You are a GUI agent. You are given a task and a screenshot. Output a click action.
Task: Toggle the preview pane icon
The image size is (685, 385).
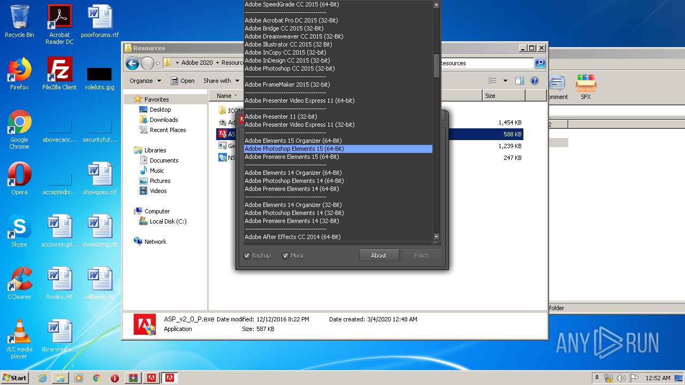point(519,81)
